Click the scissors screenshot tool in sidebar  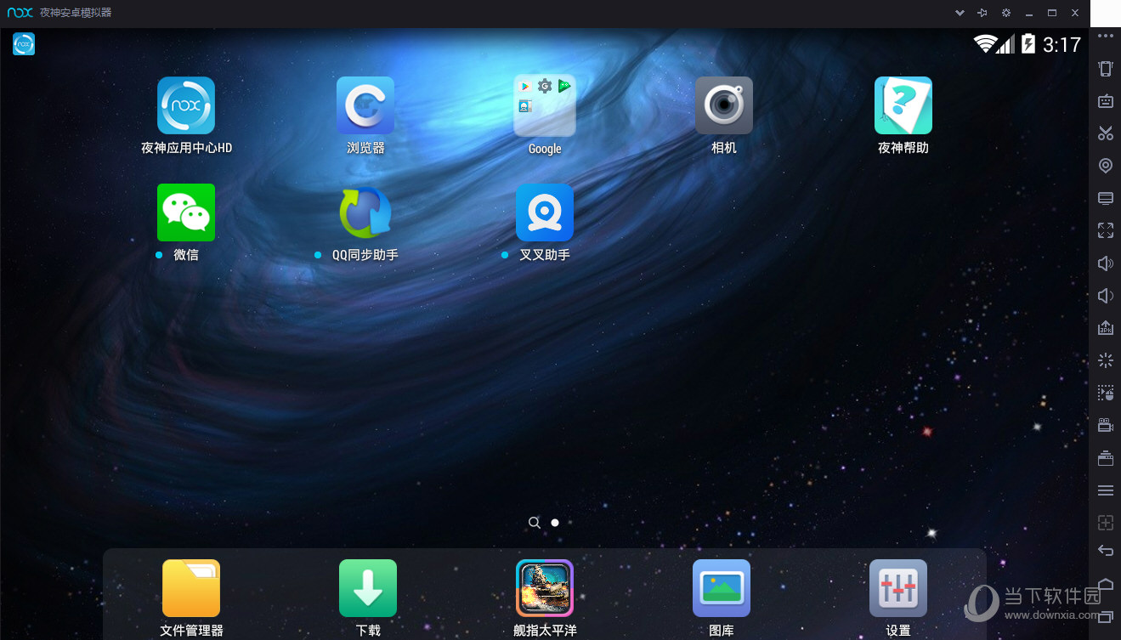click(1105, 133)
